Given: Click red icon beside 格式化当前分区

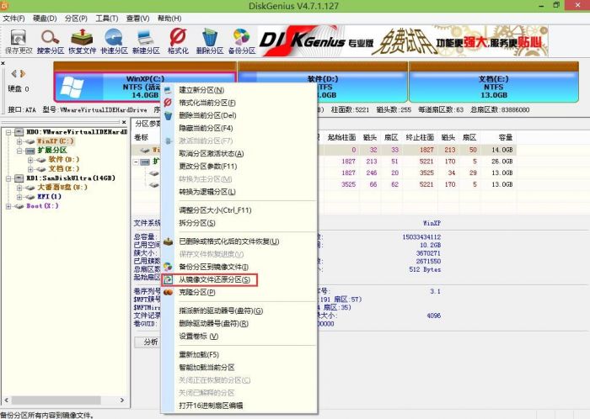Looking at the screenshot, I should coord(168,103).
